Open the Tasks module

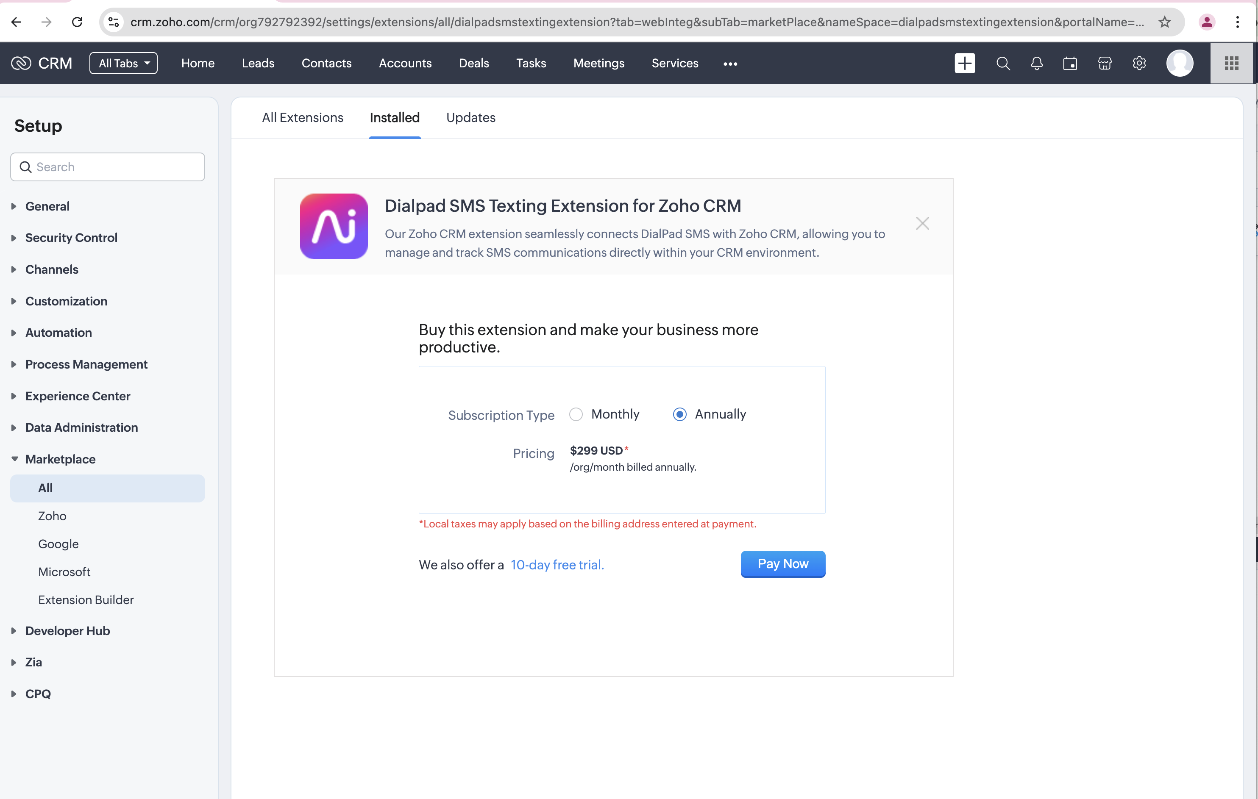pos(531,63)
